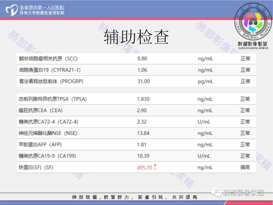This screenshot has height=205, width=273.
Task: Click the CYFRA21-1 value 1.06
Action: point(142,70)
